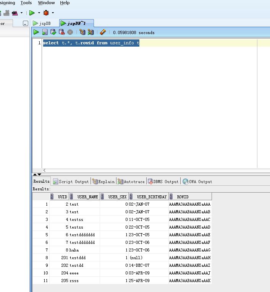This screenshot has width=270, height=292.
Task: Click the 'AAAMA3AABAAANXaAAK' rowid cell
Action: (190, 281)
